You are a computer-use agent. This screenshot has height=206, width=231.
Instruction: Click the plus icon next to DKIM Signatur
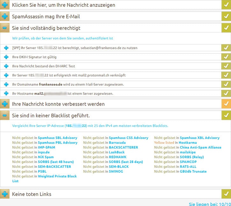point(6,57)
